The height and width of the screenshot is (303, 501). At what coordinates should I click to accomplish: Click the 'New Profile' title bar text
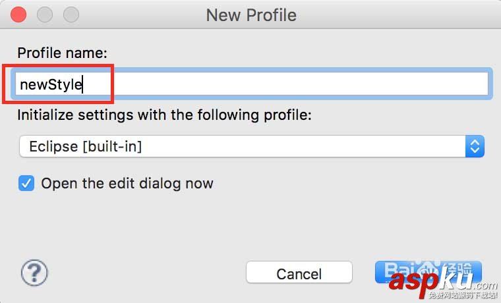pyautogui.click(x=250, y=14)
